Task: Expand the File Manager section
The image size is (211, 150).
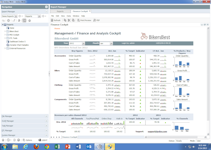Action: 46,116
